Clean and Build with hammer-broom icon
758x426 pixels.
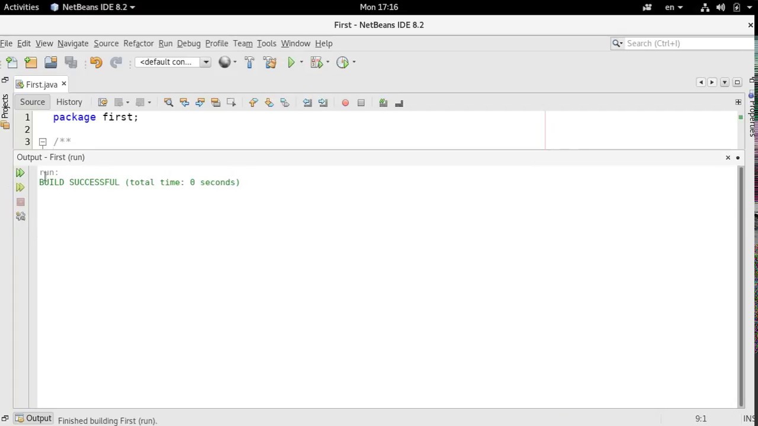click(x=270, y=62)
